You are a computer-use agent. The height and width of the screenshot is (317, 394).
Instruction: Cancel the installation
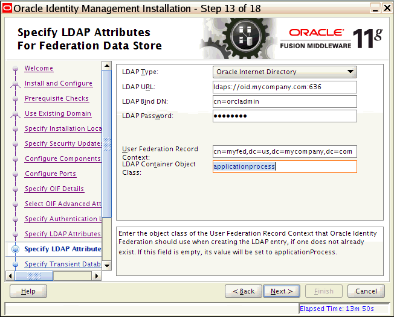pos(366,291)
